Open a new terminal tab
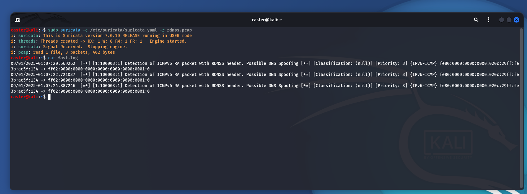Viewport: 527px width, 194px height. point(18,20)
